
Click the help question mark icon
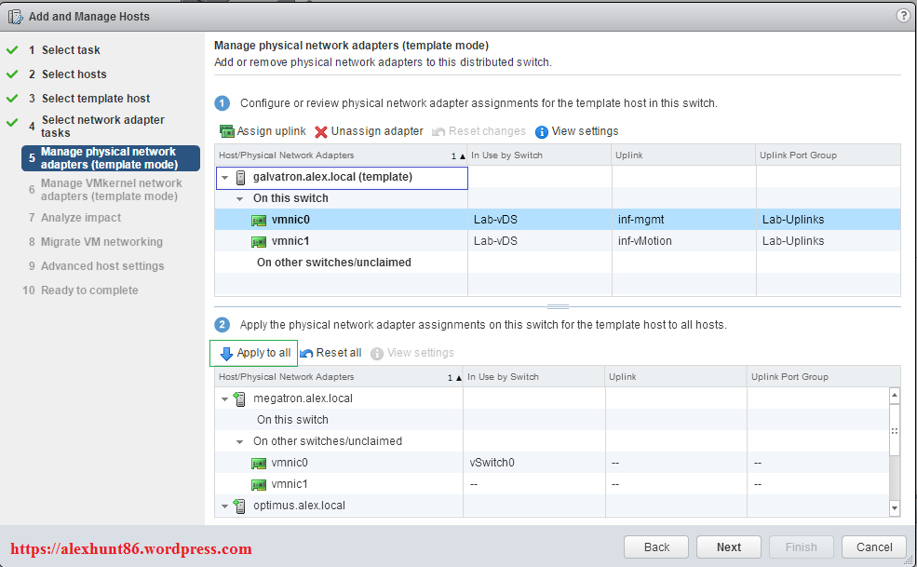902,16
